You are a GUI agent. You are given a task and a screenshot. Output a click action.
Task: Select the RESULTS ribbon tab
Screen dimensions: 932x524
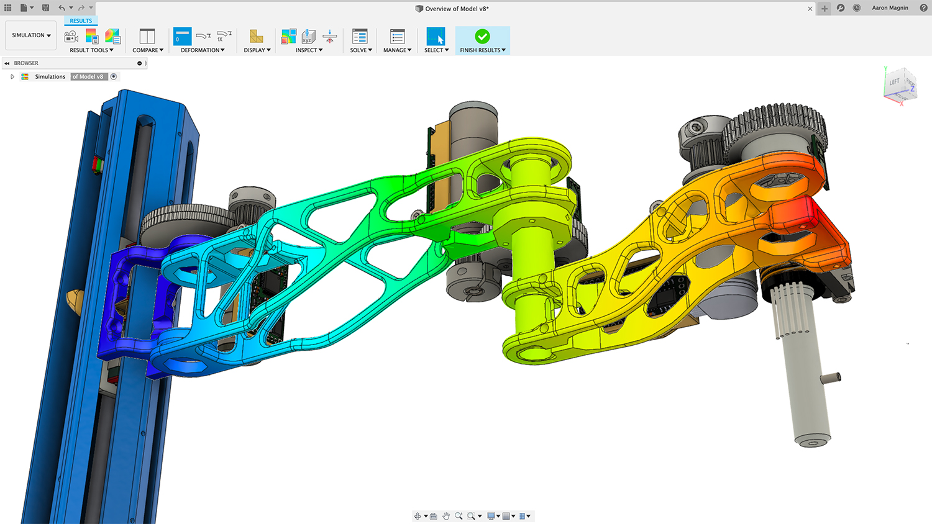pyautogui.click(x=81, y=21)
